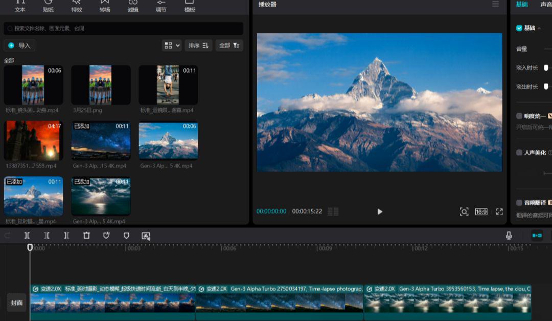The image size is (552, 321).
Task: Open the 转场 transitions panel
Action: click(x=105, y=6)
